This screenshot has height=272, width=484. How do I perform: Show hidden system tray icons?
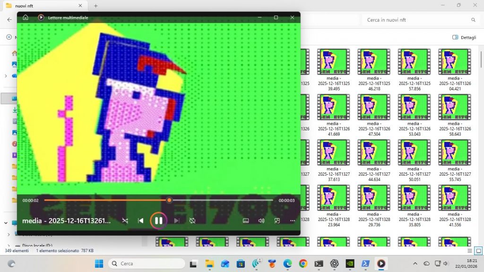(x=415, y=263)
